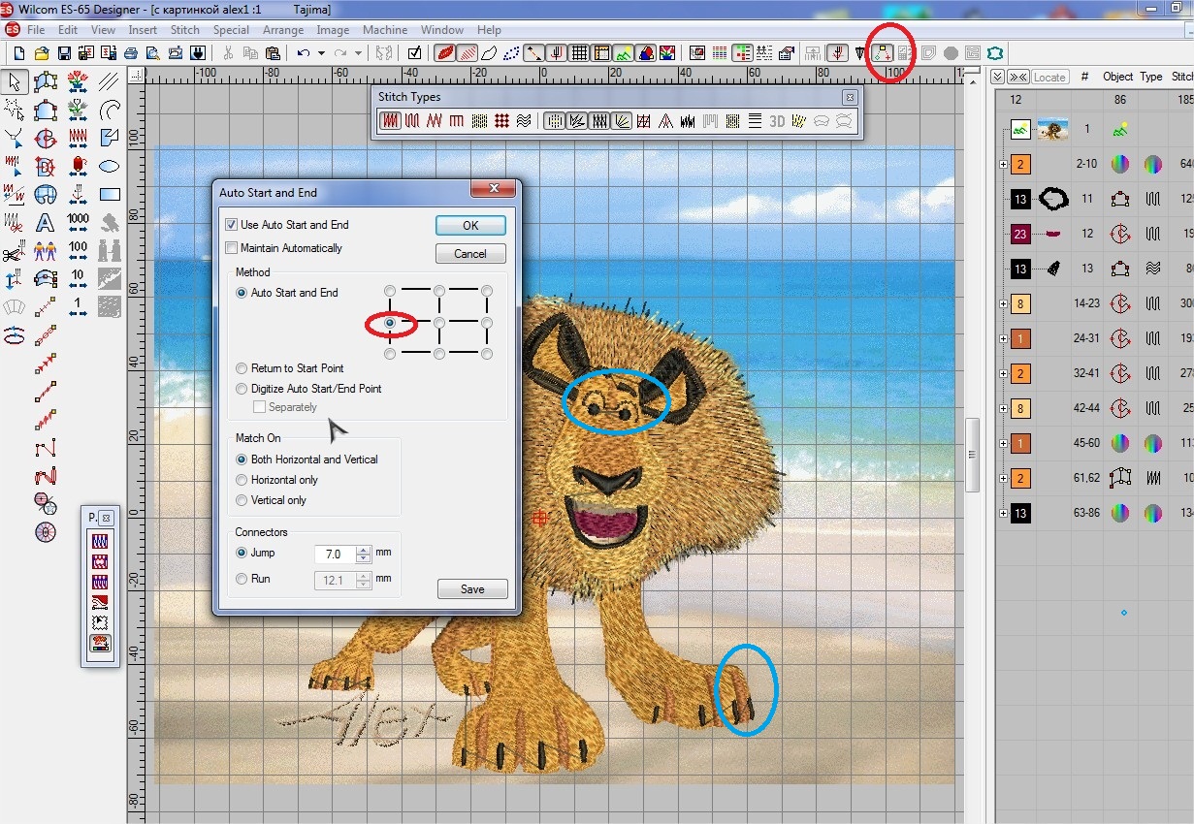Screen dimensions: 1194x824
Task: Choose Both Horizontal and Vertical option
Action: pyautogui.click(x=242, y=460)
